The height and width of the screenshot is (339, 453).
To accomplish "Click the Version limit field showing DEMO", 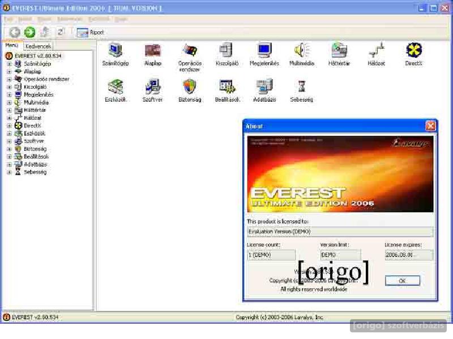I will tap(340, 255).
